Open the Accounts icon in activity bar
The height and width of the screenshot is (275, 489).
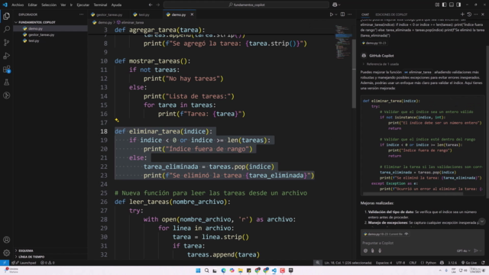[7, 239]
